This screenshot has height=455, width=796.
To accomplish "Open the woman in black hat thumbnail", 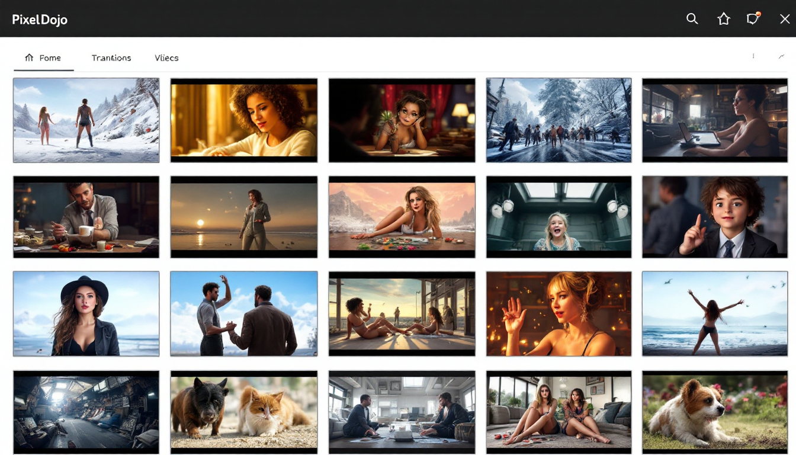I will click(86, 313).
